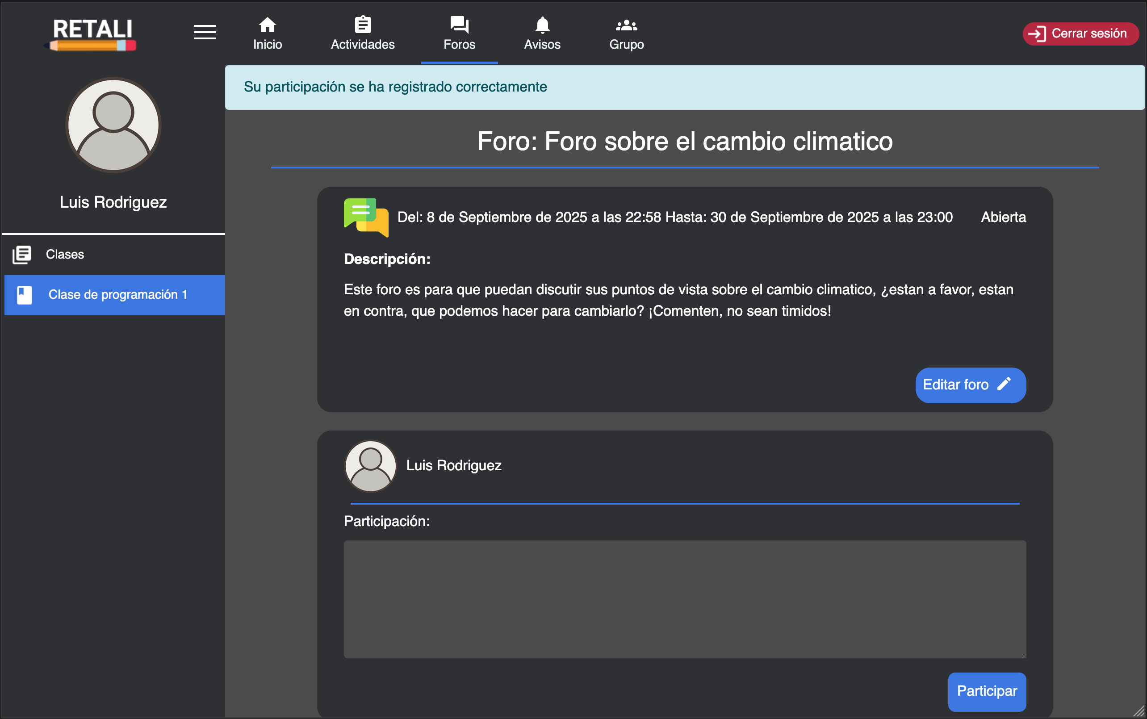Select Clase de programación 1 in sidebar
Screen dimensions: 1147x719
tap(118, 294)
